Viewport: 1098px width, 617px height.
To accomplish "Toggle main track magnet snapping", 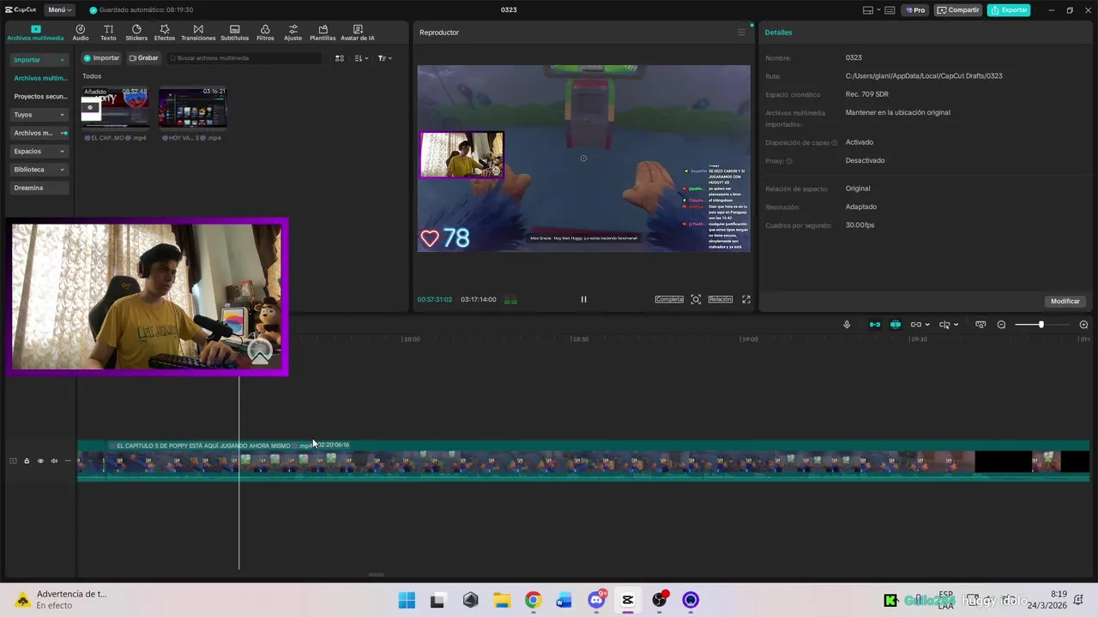I will (875, 325).
